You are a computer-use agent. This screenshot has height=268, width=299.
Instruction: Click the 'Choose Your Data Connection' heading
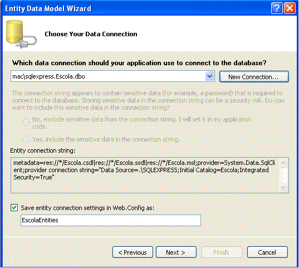pyautogui.click(x=91, y=34)
